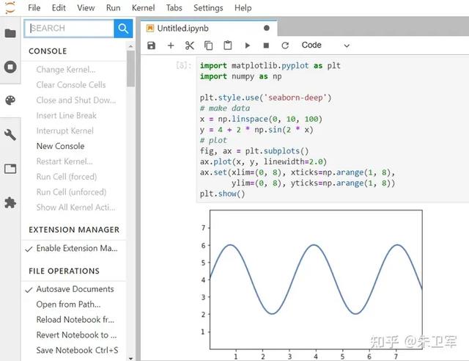Screen dimensions: 469x361
Task: Click the unsaved dot on the Untitled.ipynb tab
Action: [x=267, y=28]
